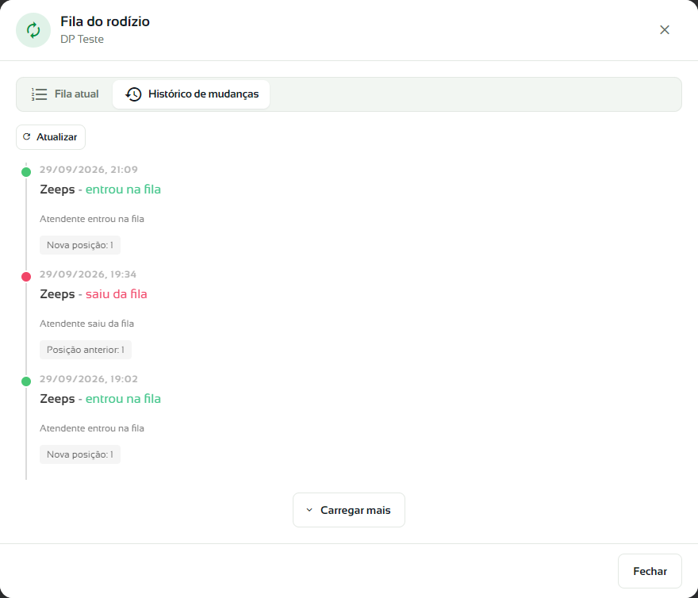Screen dimensions: 698x598
Task: Click the Atualizar refresh button
Action: (51, 137)
